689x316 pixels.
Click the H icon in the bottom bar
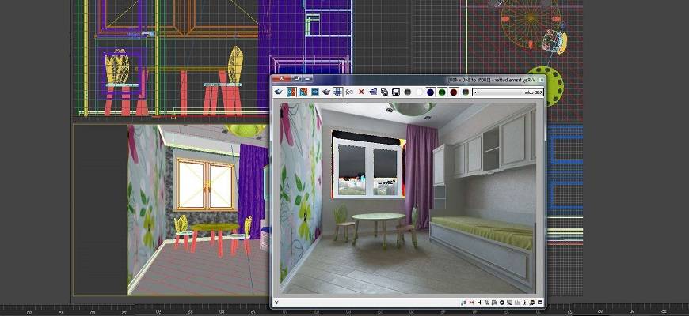(481, 302)
